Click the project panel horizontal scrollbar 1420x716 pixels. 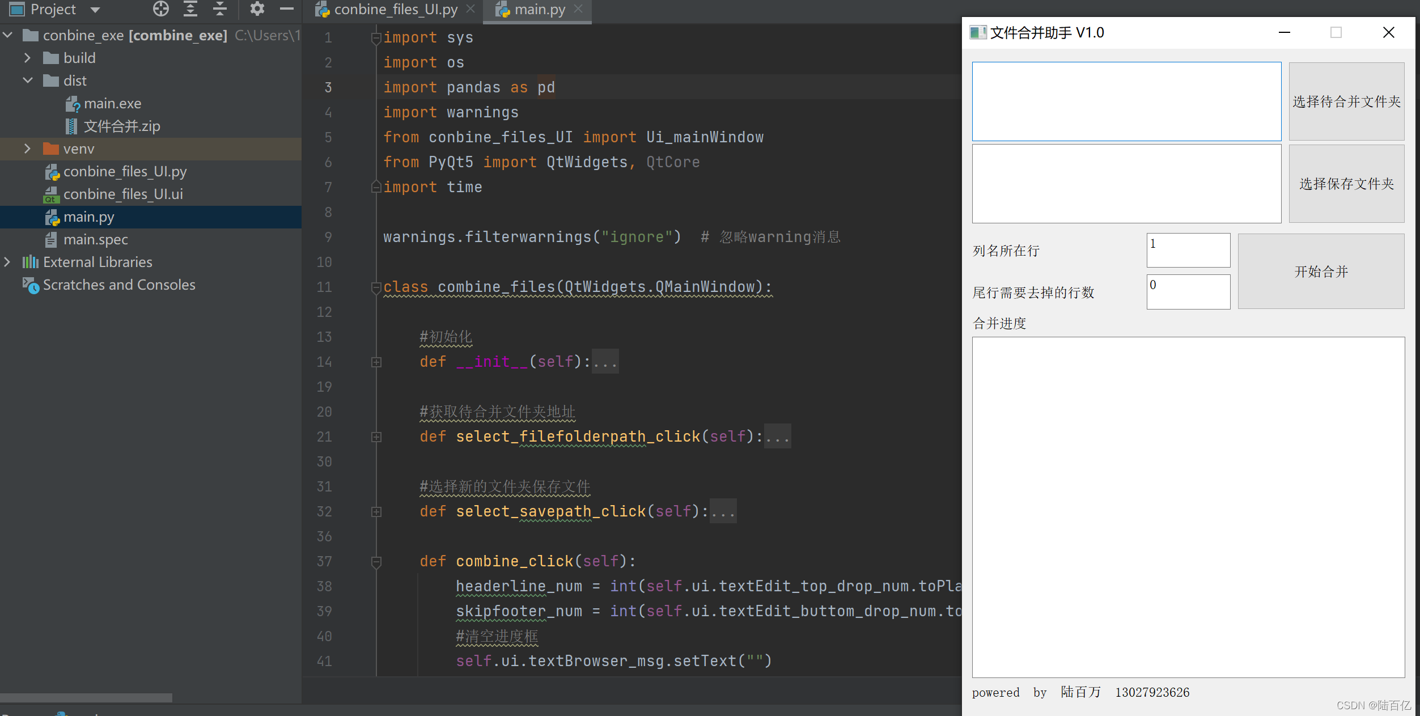click(86, 698)
